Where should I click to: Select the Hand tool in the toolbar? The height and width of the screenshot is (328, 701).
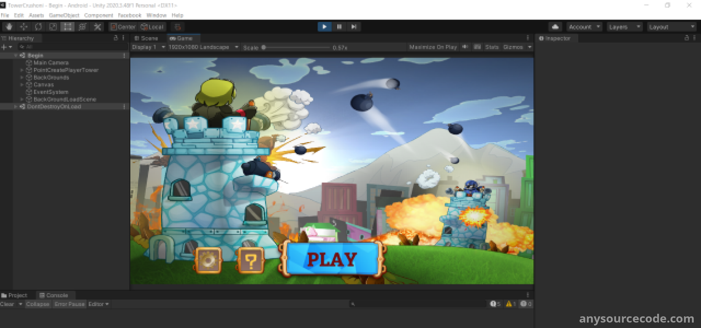coord(9,27)
